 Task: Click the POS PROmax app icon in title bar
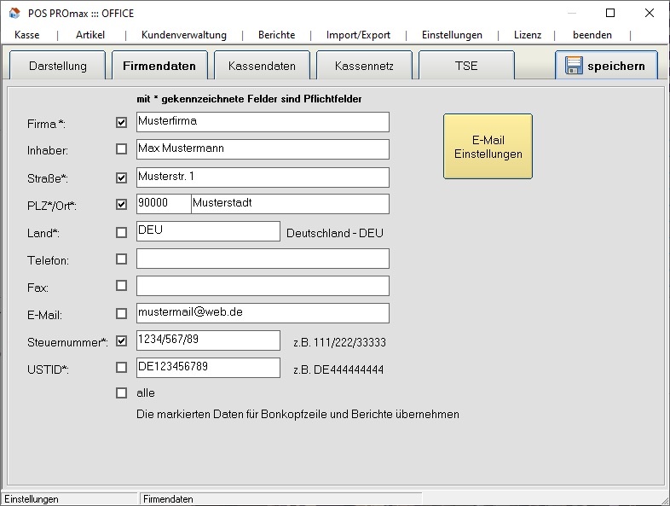(x=14, y=13)
